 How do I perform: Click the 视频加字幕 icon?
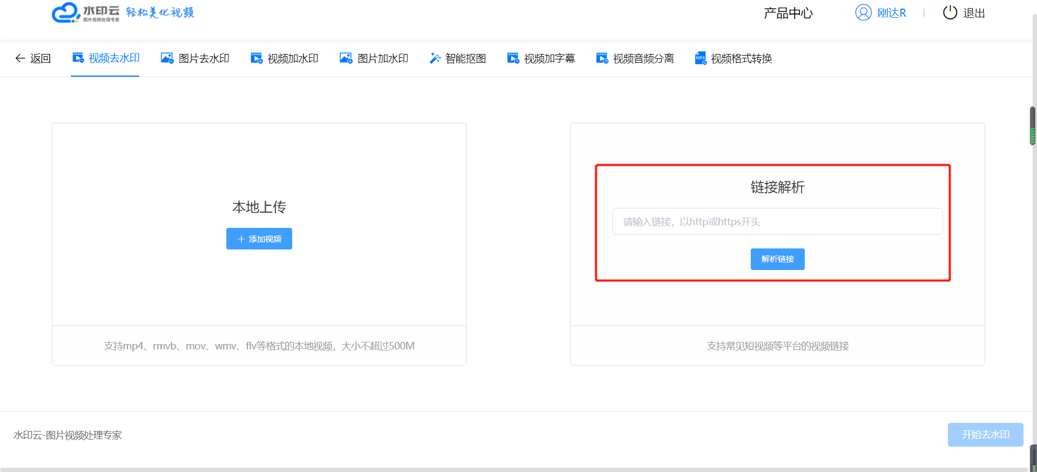[513, 58]
